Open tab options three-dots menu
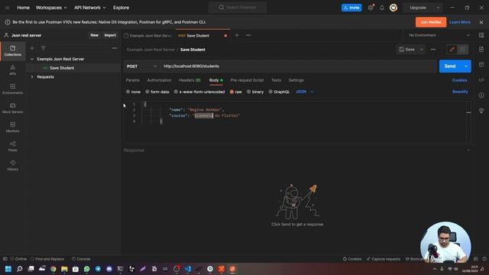Screen dimensions: 489x275 248,35
